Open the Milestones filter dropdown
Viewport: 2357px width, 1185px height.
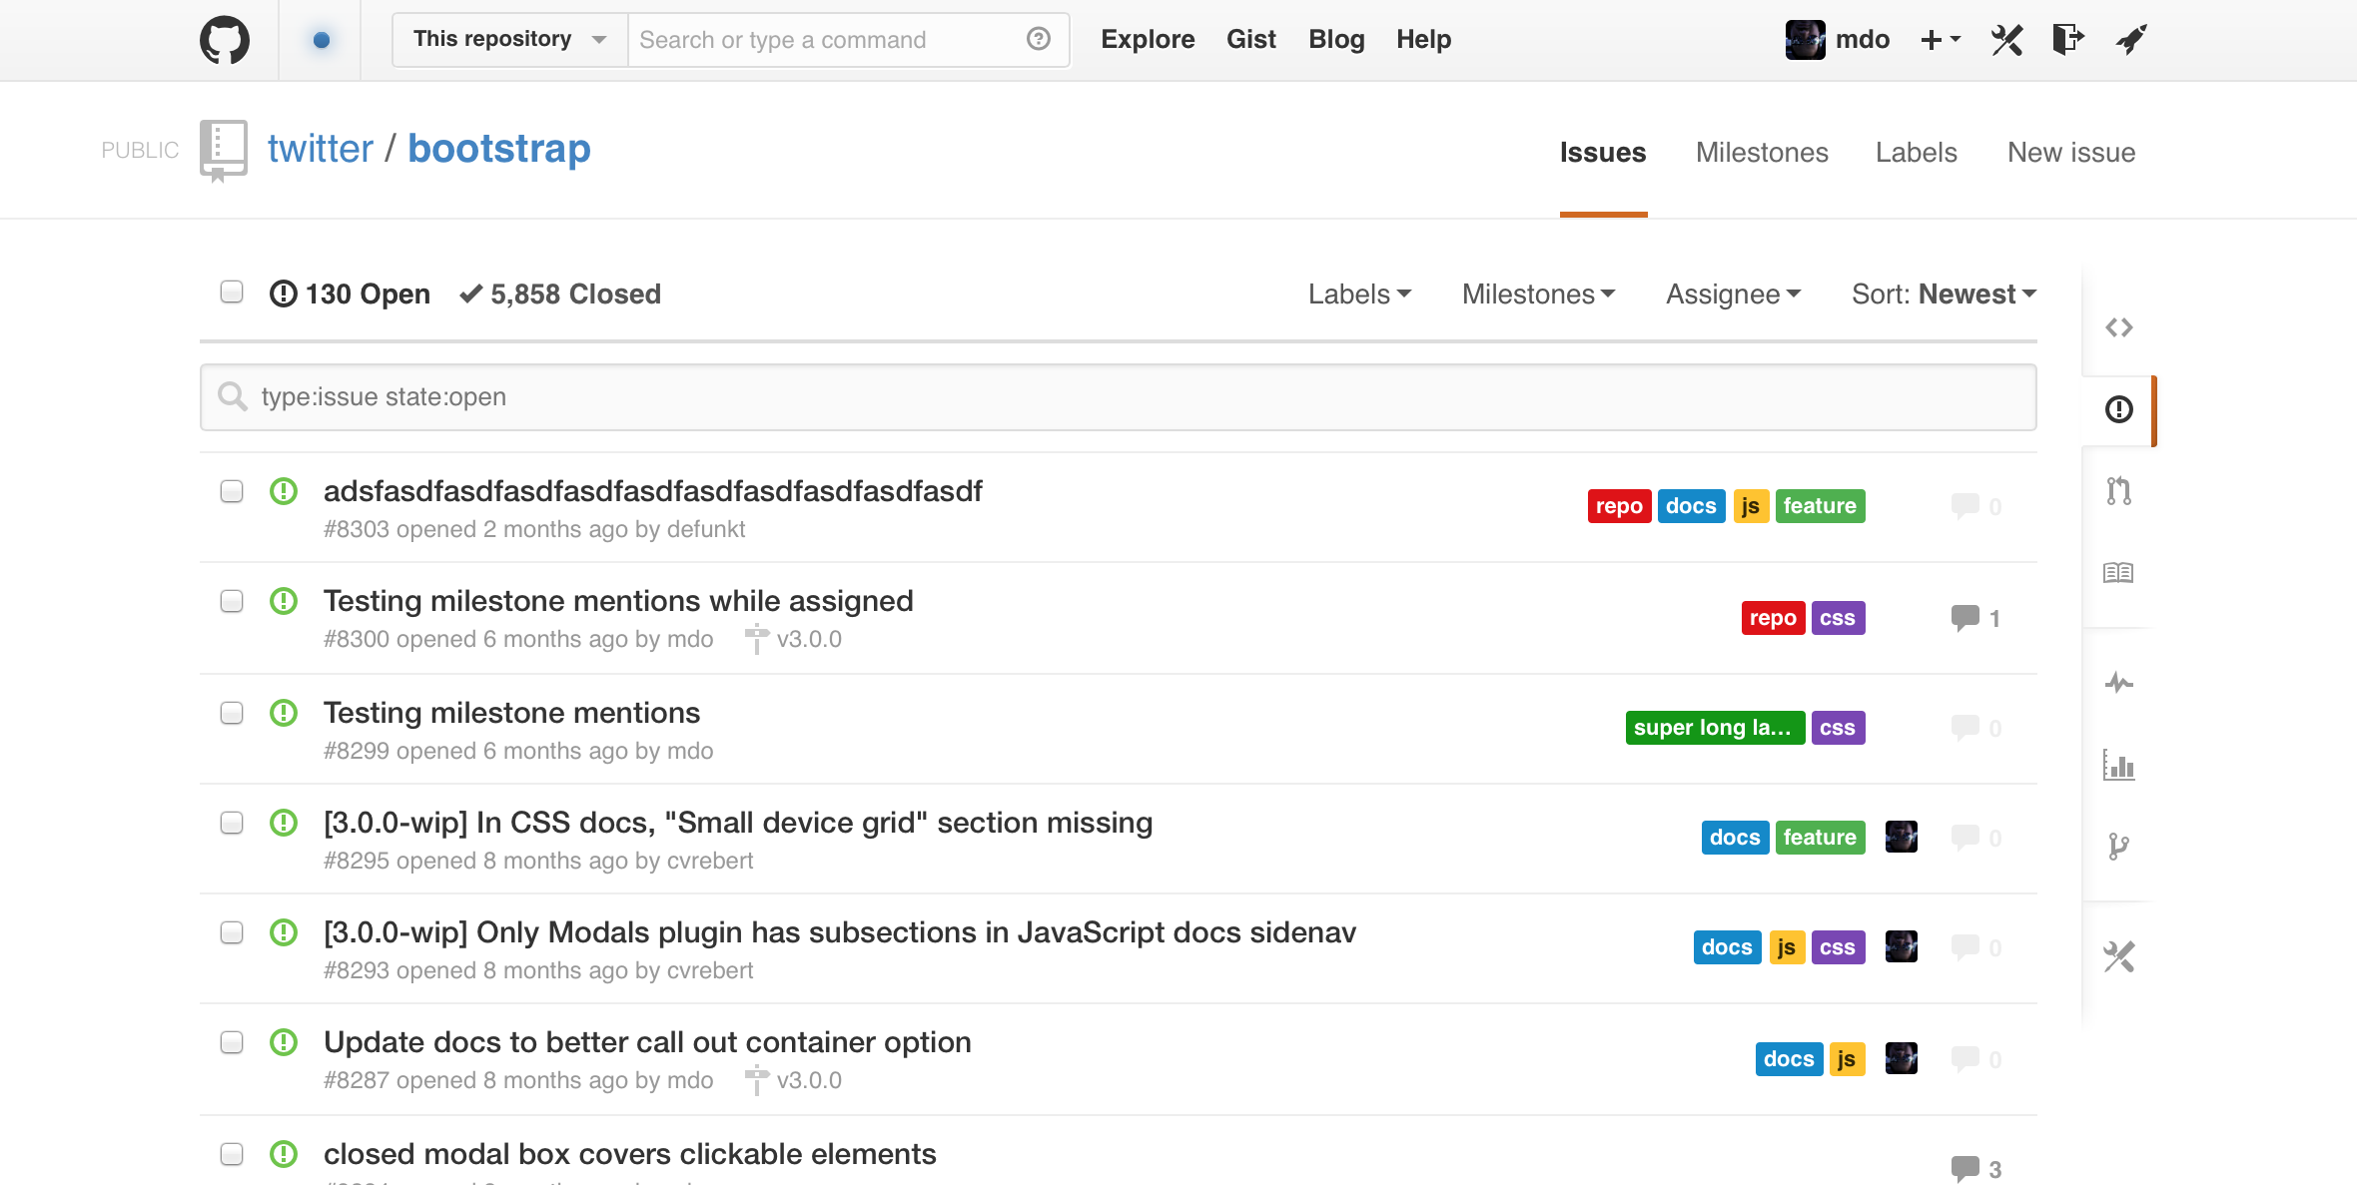[x=1538, y=295]
